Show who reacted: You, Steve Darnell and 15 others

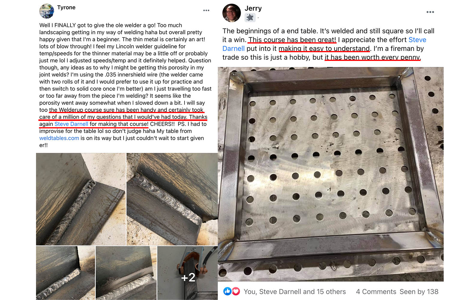click(295, 292)
